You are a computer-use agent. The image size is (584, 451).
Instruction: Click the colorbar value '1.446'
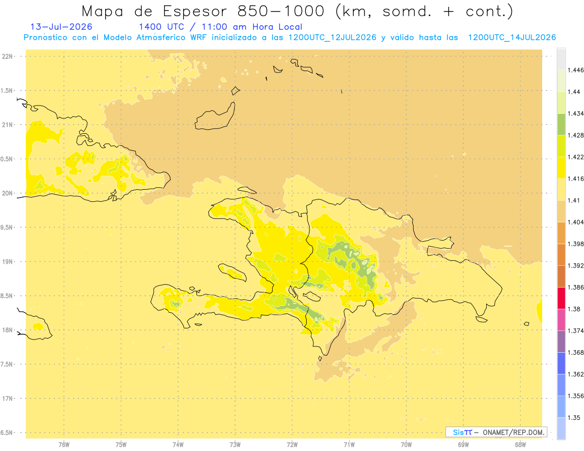(x=576, y=70)
